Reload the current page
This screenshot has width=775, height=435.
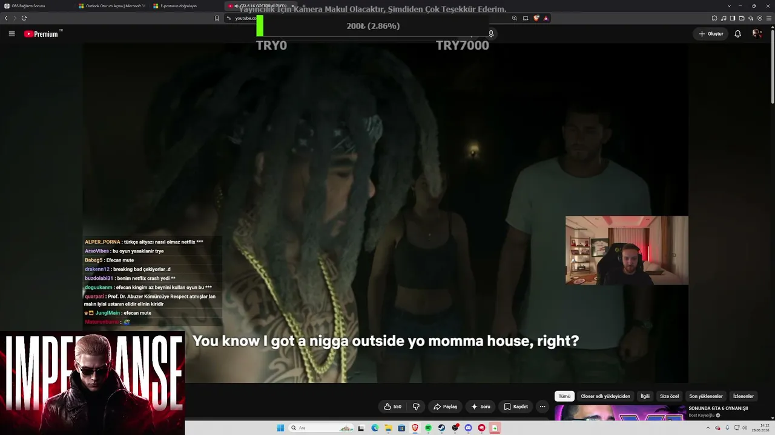click(x=24, y=18)
